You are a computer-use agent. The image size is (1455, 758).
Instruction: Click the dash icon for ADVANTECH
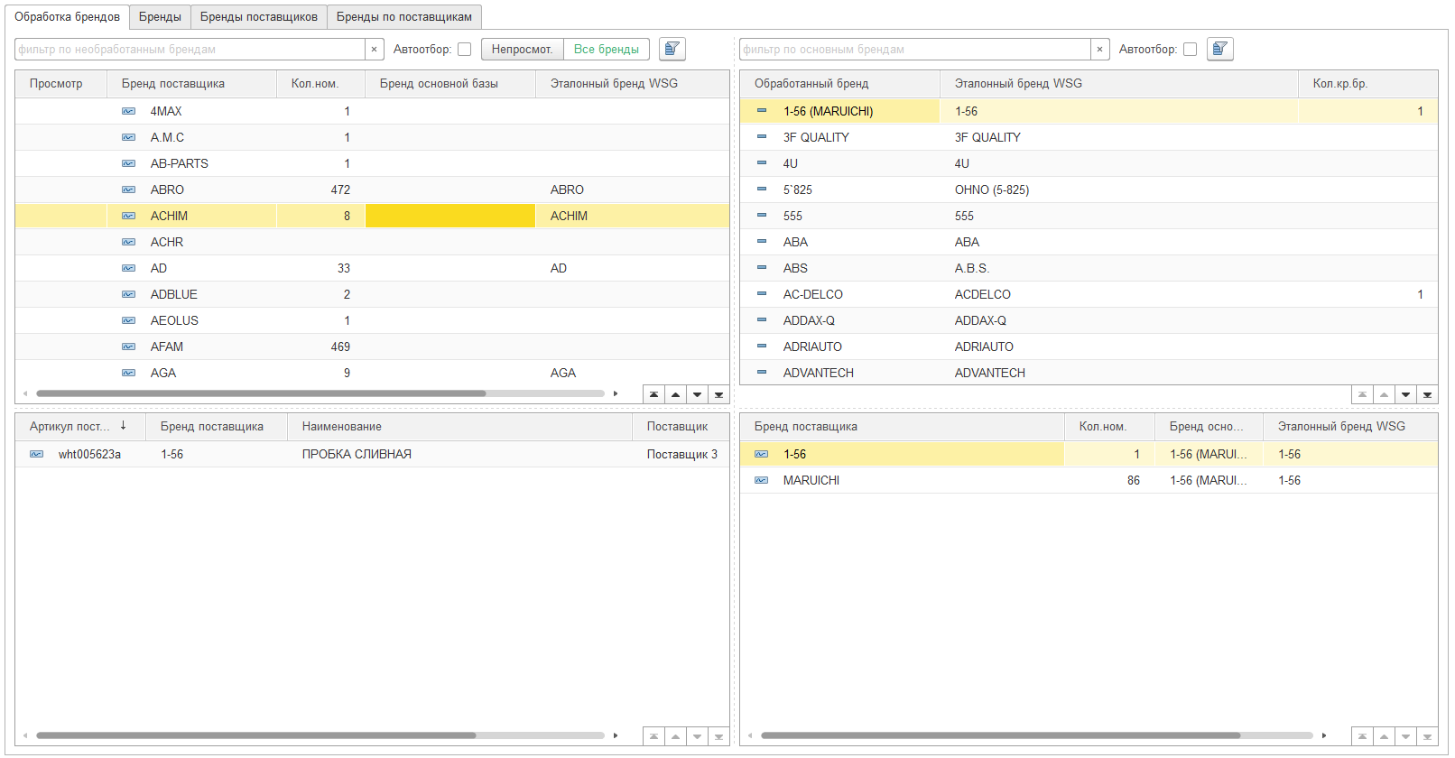762,373
